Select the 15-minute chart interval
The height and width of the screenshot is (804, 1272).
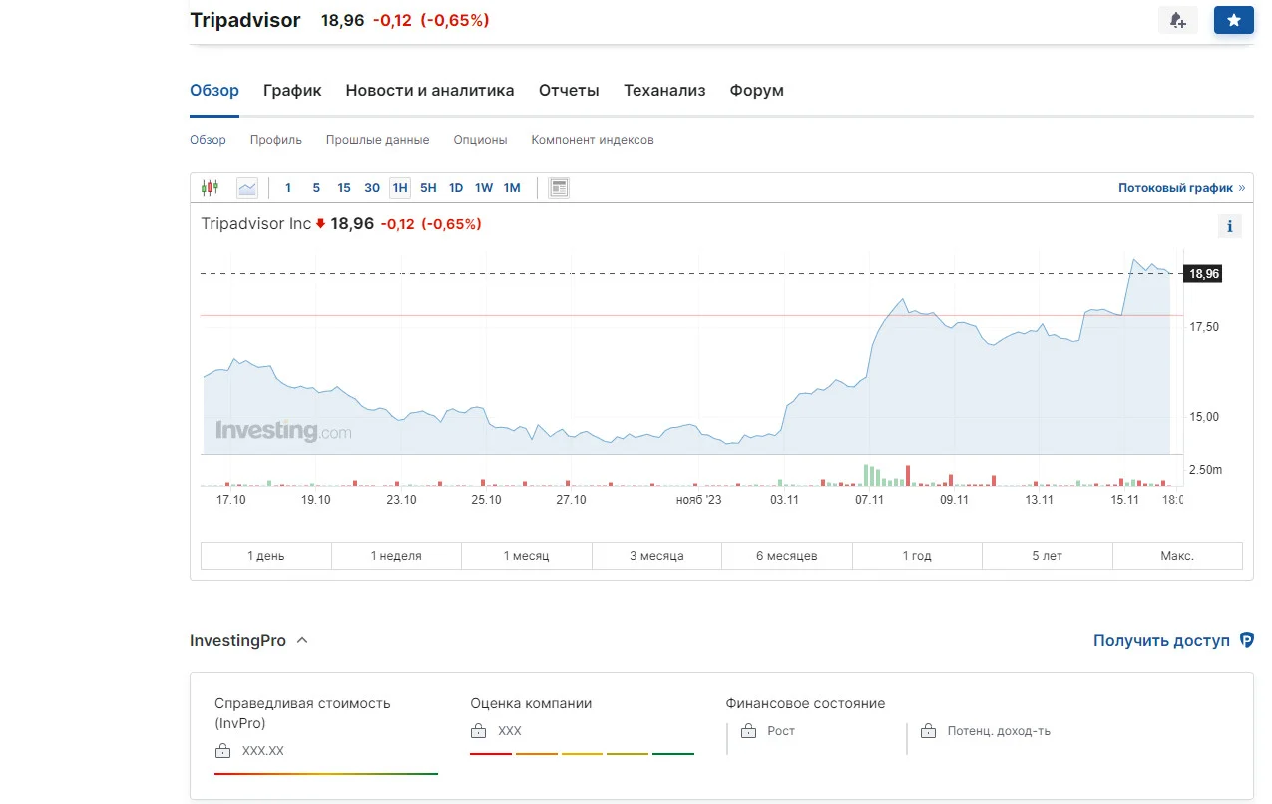tap(344, 187)
